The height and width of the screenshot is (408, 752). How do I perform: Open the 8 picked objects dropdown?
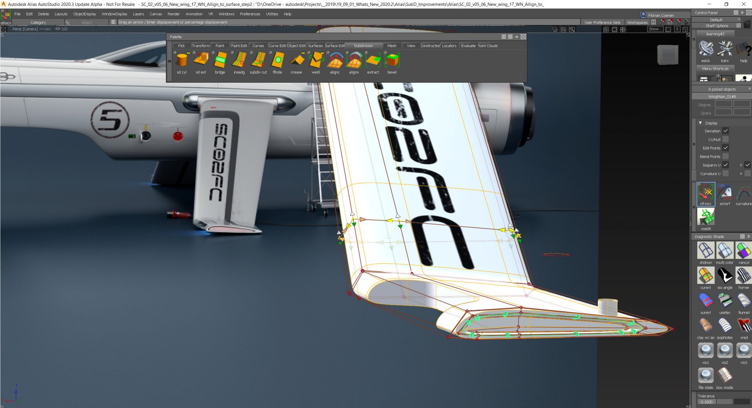coord(749,89)
